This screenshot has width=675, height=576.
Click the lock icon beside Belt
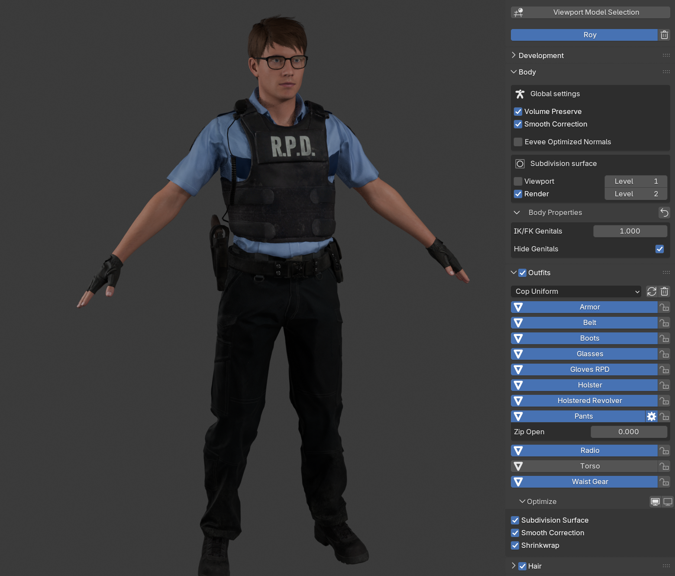click(664, 323)
